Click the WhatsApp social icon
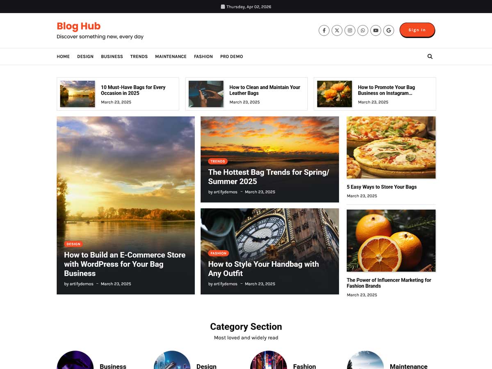The width and height of the screenshot is (492, 369). click(363, 30)
